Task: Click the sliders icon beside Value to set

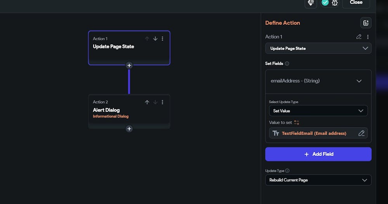Action: click(297, 123)
